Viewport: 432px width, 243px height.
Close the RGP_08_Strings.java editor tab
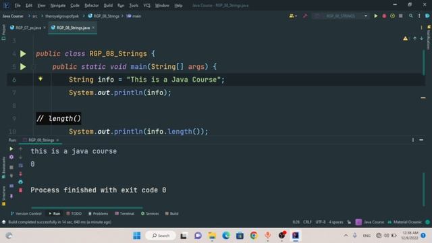tap(93, 28)
